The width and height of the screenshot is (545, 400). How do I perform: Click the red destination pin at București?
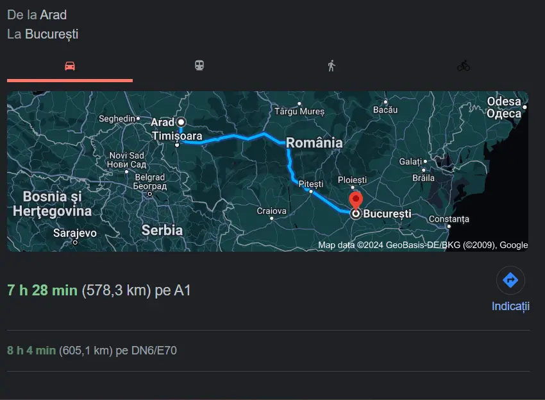356,200
